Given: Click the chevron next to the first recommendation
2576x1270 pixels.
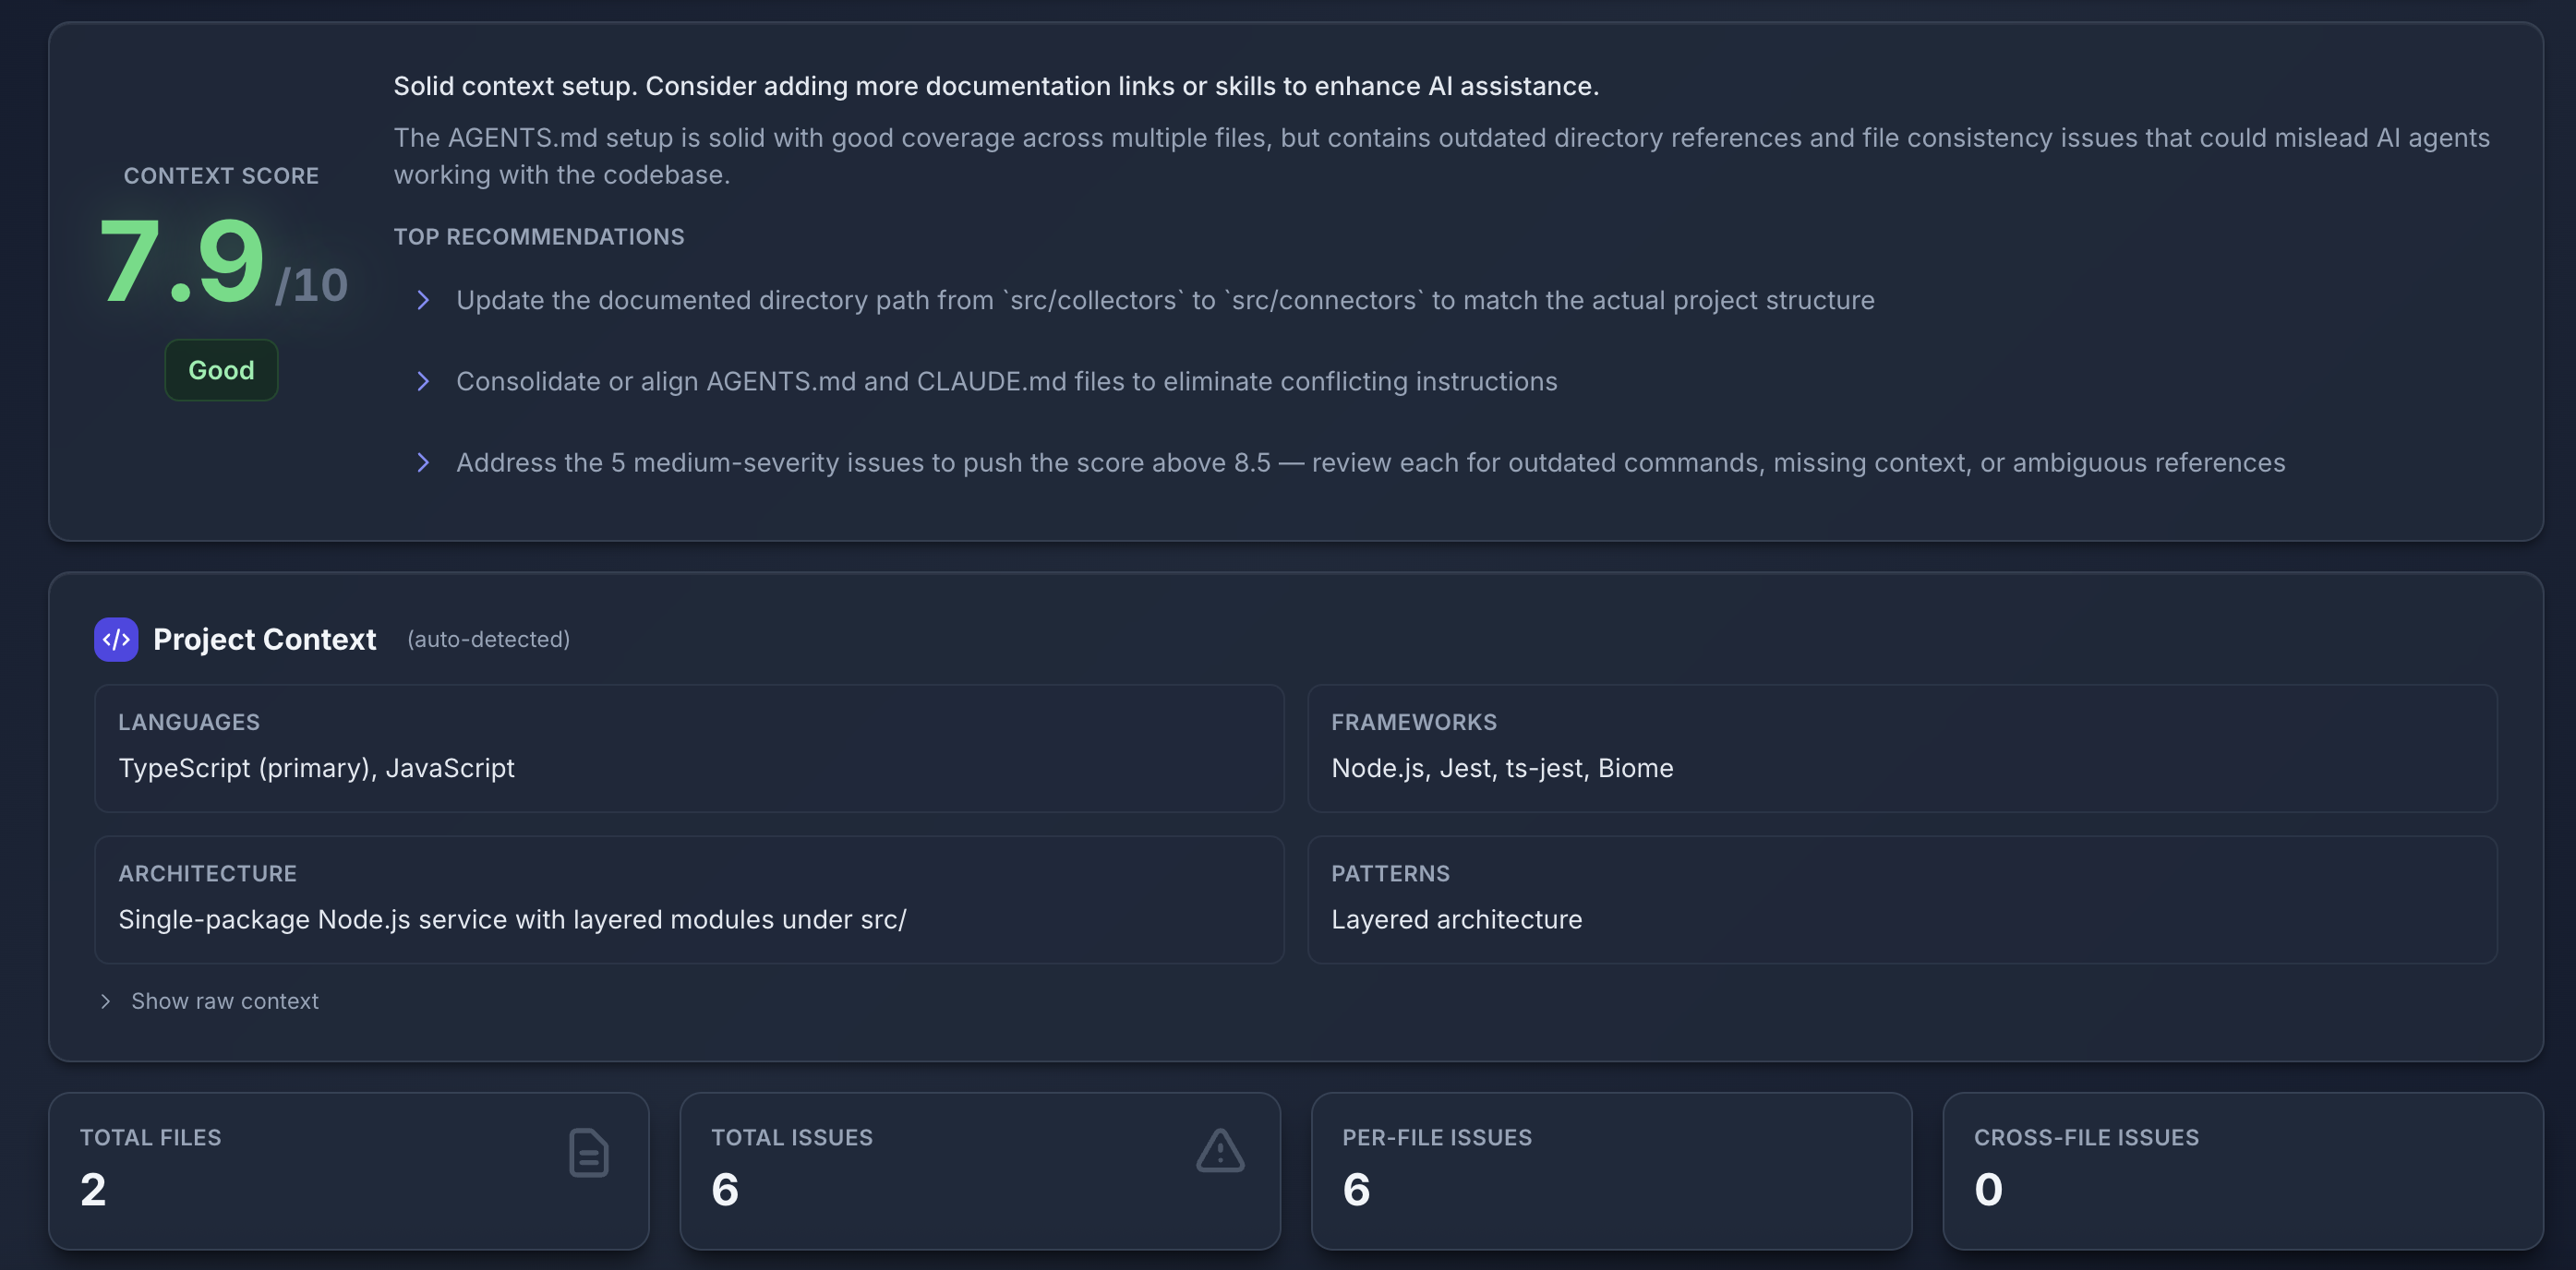Looking at the screenshot, I should click(x=424, y=300).
